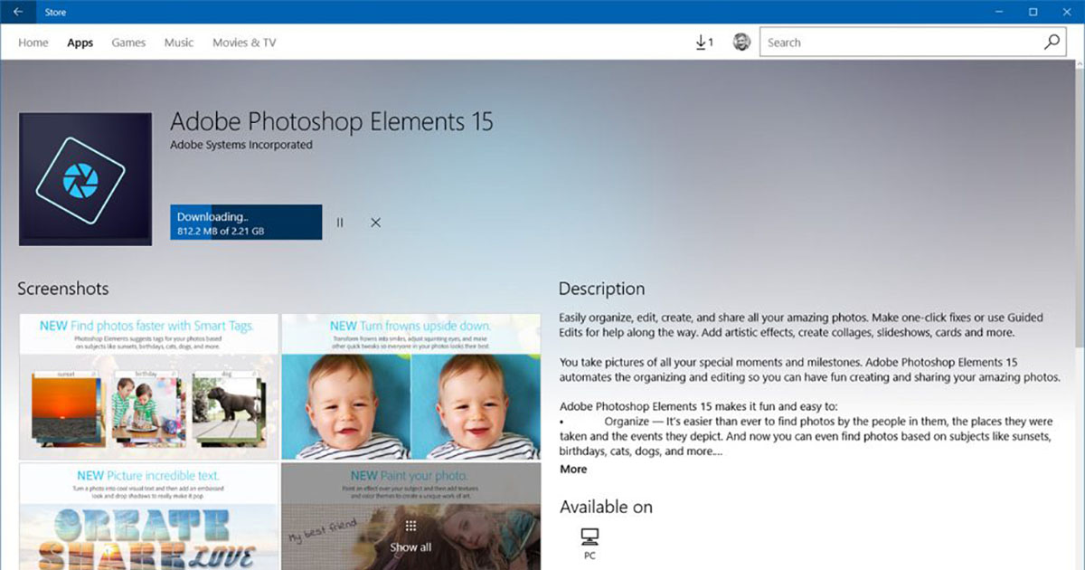Click the Adobe Systems Incorporated publisher name
The height and width of the screenshot is (570, 1085).
[241, 145]
